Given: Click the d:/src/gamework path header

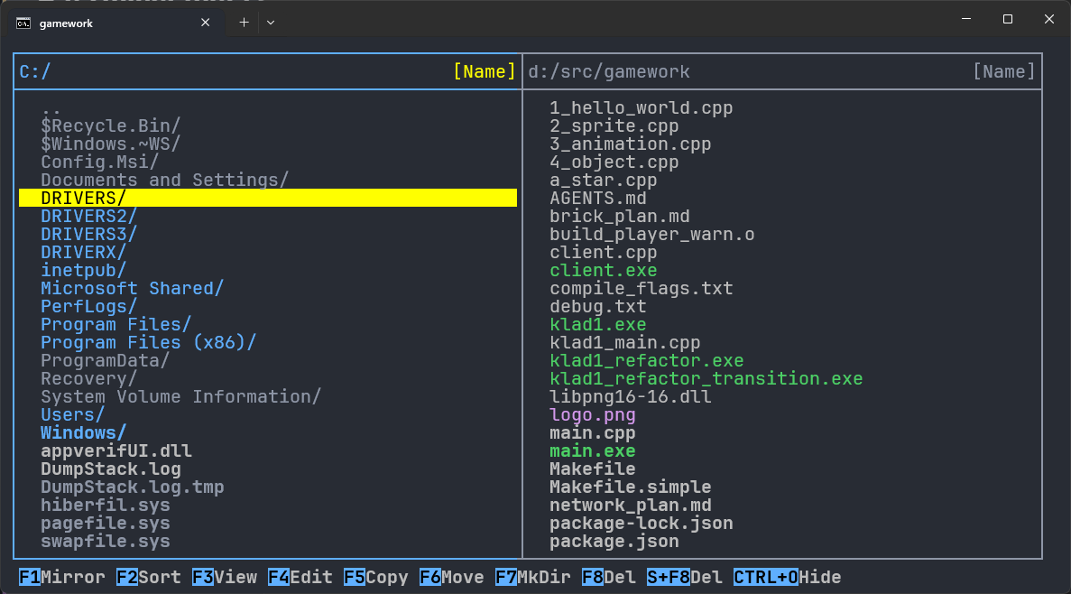Looking at the screenshot, I should click(609, 72).
